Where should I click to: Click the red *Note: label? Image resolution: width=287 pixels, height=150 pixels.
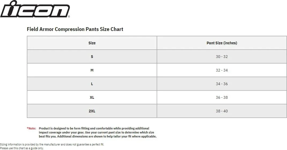[x=31, y=128]
